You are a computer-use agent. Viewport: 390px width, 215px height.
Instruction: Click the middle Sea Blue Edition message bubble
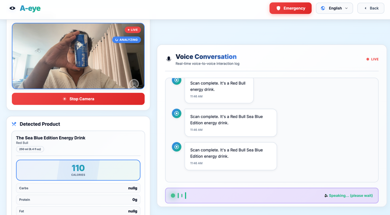coord(230,123)
